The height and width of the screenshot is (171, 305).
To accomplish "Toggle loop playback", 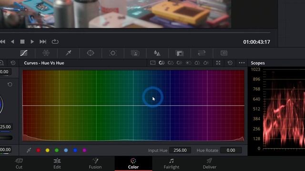I will (x=55, y=41).
